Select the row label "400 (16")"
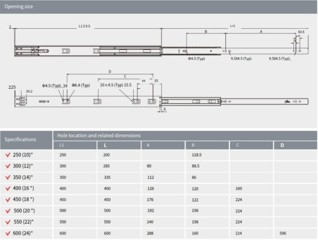The height and width of the screenshot is (240, 318). [x=23, y=188]
